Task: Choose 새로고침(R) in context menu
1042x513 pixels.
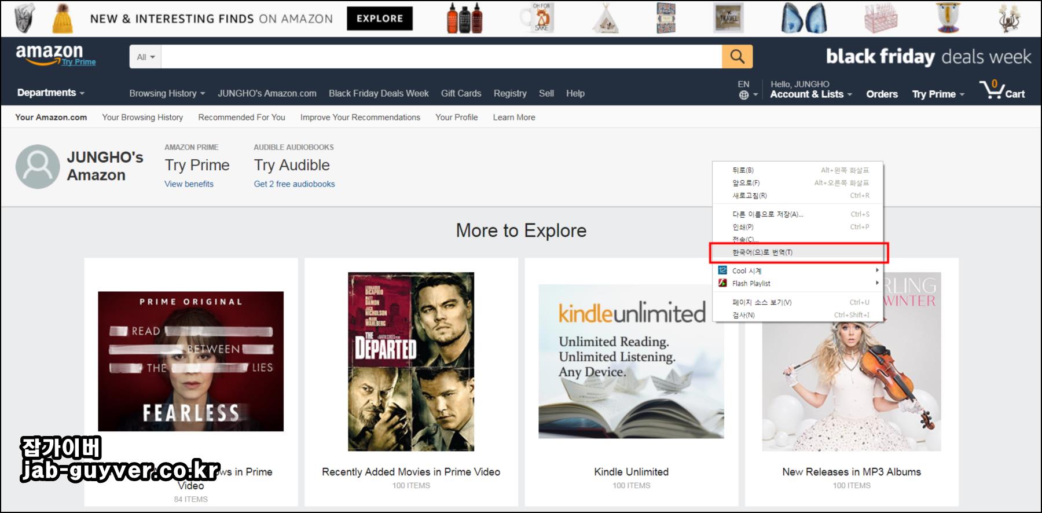Action: tap(798, 196)
